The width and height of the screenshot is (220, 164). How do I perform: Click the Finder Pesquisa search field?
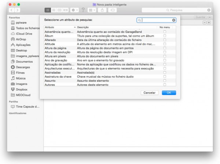coord(176,10)
